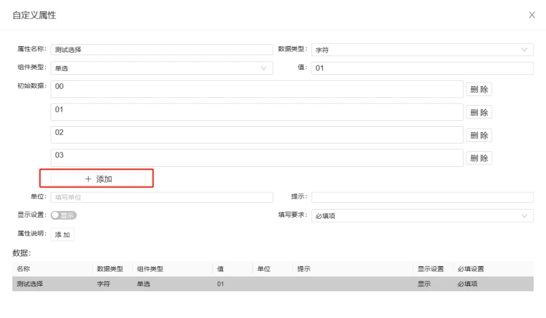Image resolution: width=546 pixels, height=318 pixels.
Task: Edit the 属性名称 field containing 测试选择
Action: tap(162, 49)
